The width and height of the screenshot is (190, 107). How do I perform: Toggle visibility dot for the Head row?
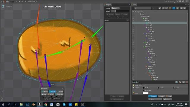click(133, 79)
